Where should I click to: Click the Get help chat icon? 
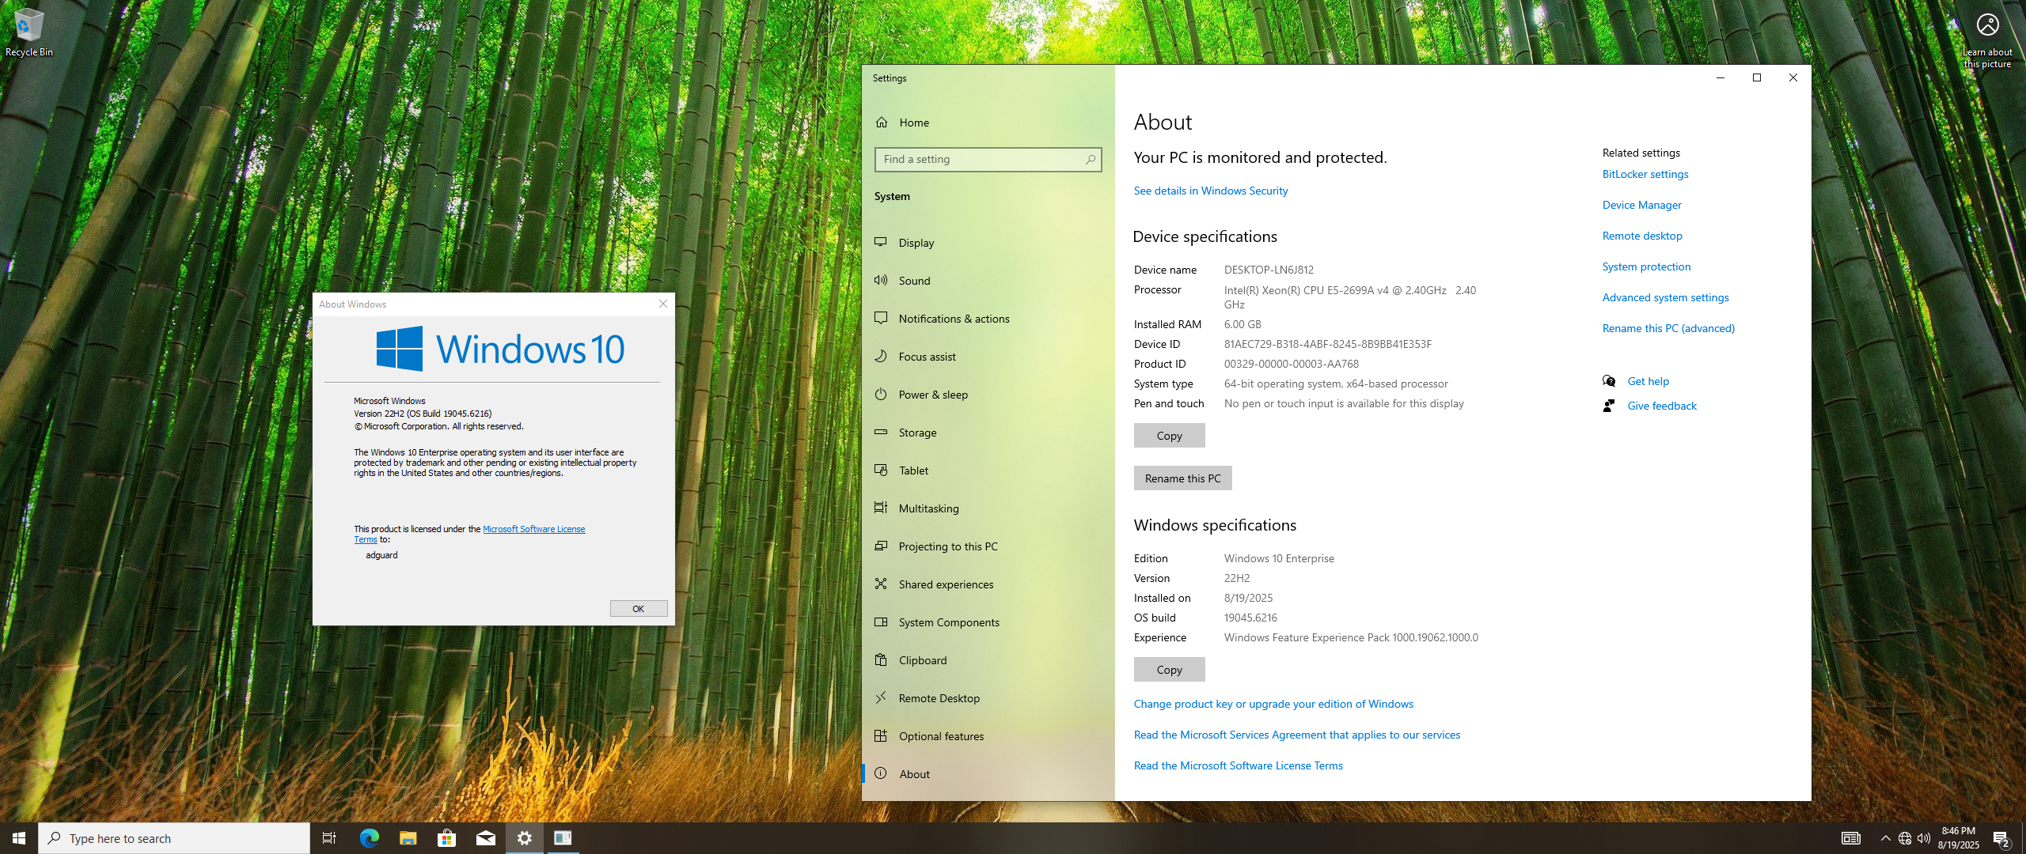click(x=1609, y=381)
